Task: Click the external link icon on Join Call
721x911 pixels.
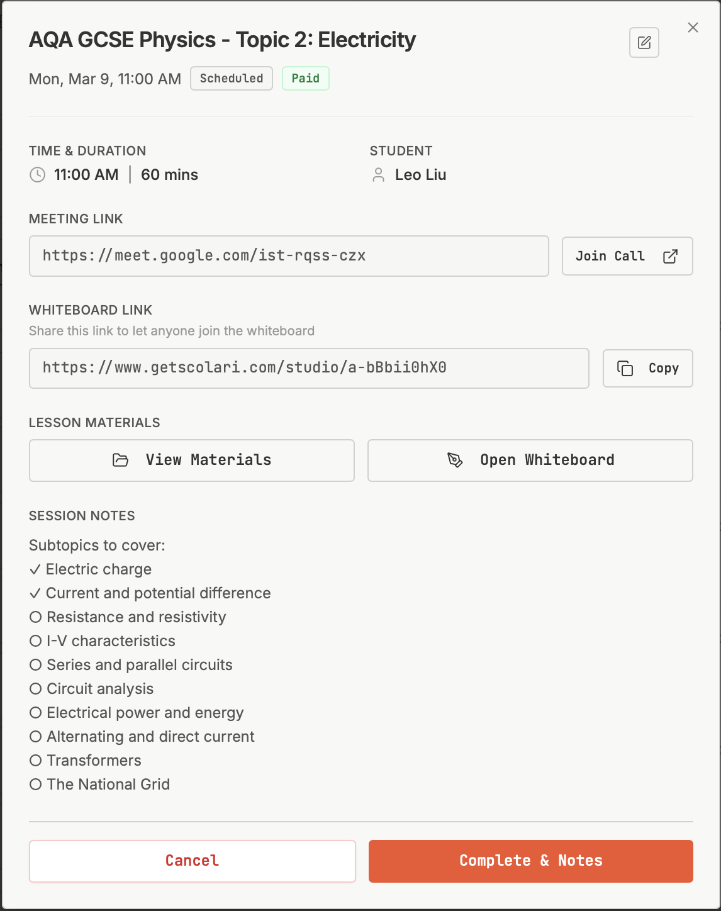Action: click(x=670, y=256)
